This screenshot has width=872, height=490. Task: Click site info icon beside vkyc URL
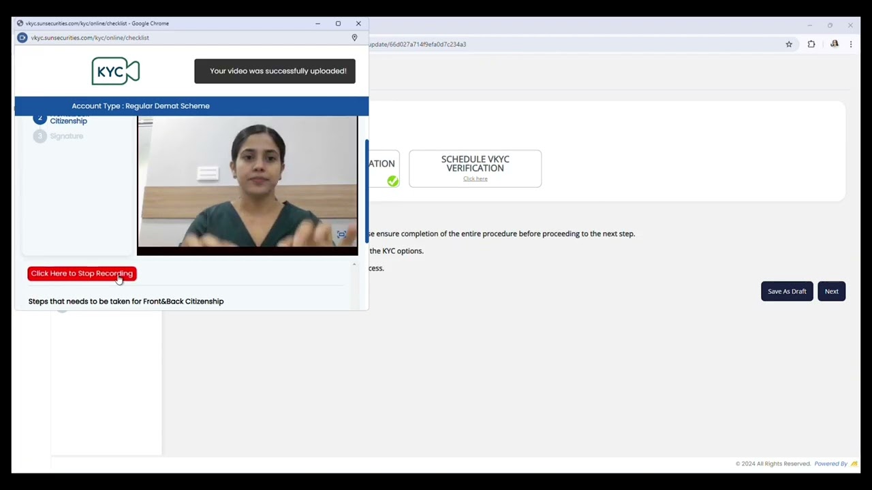22,37
